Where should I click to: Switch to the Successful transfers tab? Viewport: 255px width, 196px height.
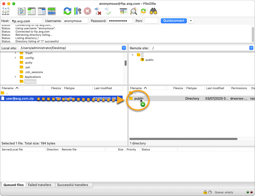(72, 185)
